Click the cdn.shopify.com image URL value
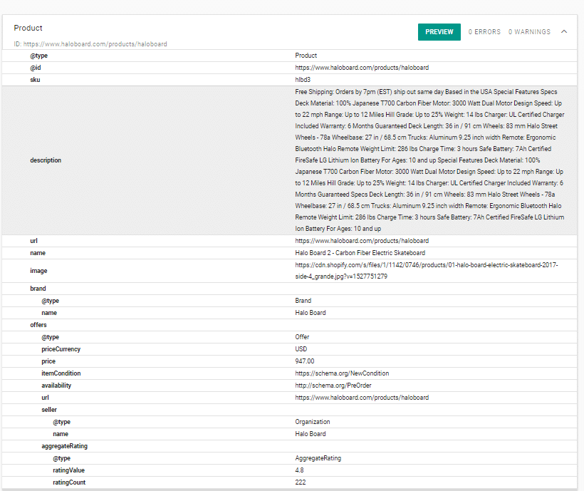This screenshot has height=491, width=584. coord(426,271)
